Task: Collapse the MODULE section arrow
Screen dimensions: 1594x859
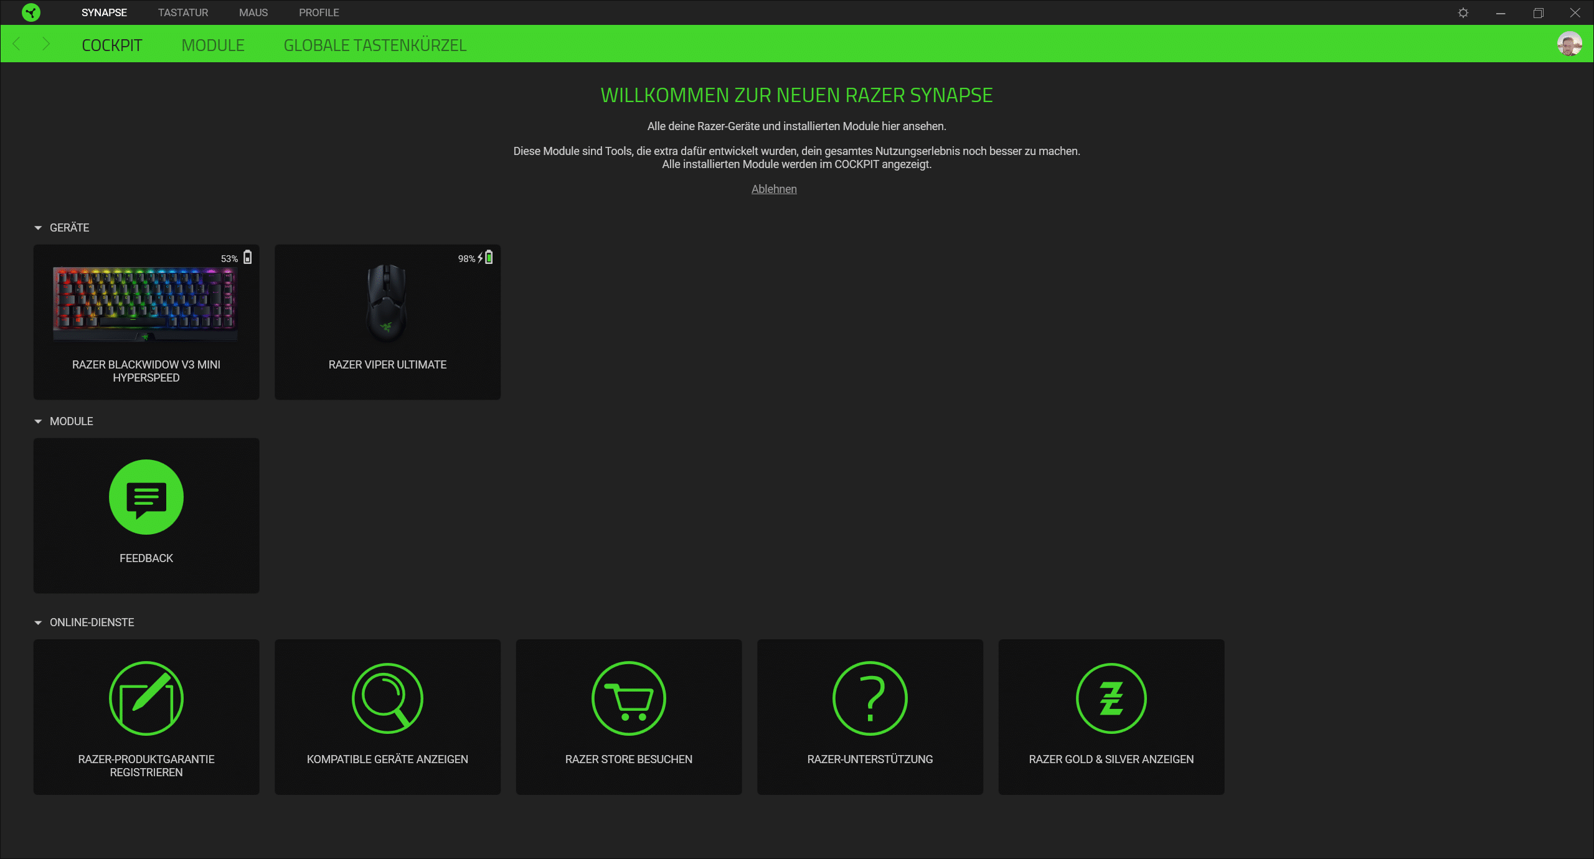Action: [38, 421]
